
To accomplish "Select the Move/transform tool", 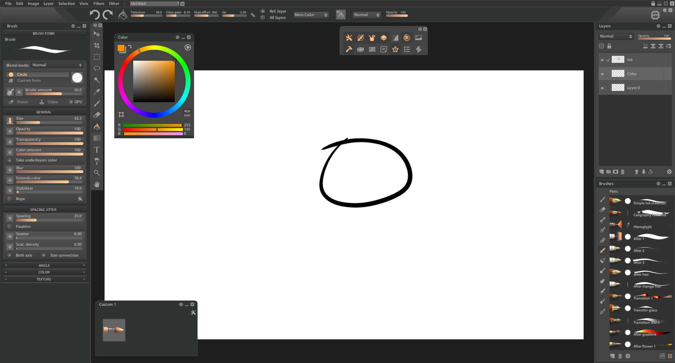I will tap(97, 34).
